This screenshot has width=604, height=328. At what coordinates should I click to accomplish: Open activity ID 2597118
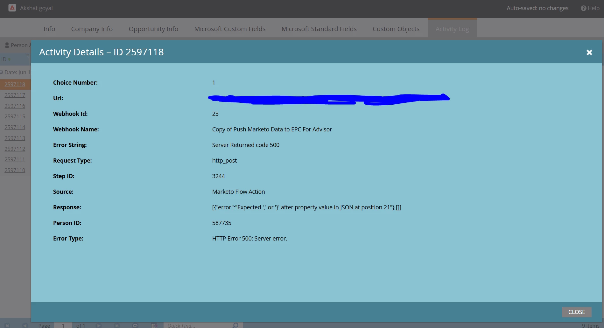click(15, 84)
